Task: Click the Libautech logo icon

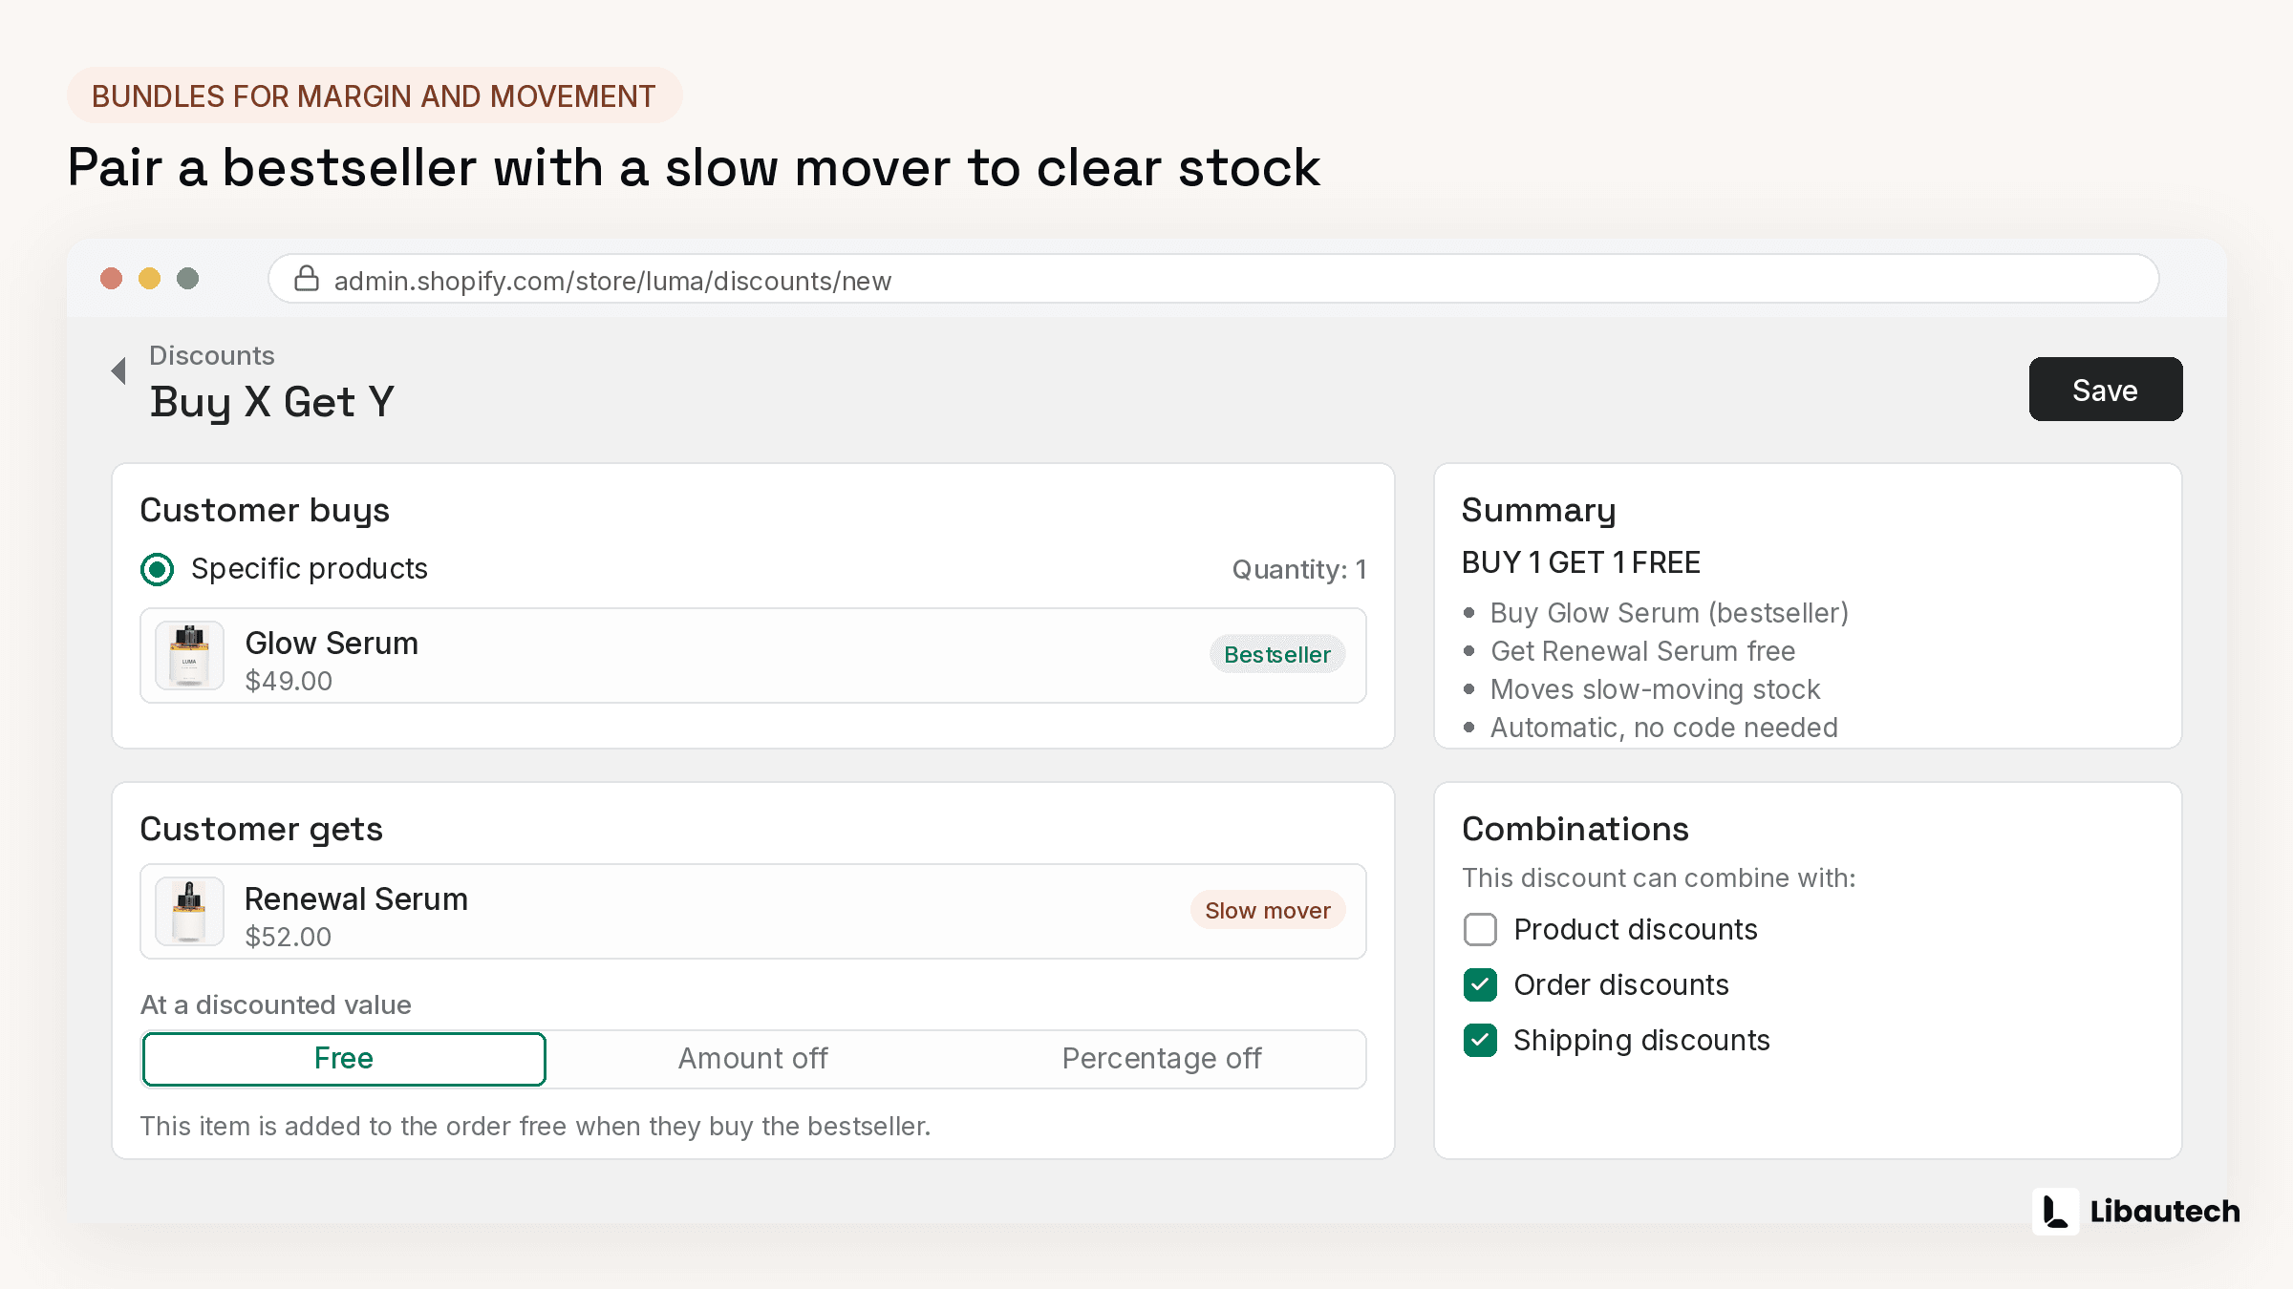Action: pyautogui.click(x=2055, y=1212)
